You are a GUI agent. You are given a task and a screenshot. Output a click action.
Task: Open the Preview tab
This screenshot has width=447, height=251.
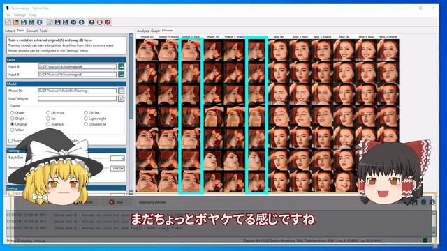coord(168,31)
